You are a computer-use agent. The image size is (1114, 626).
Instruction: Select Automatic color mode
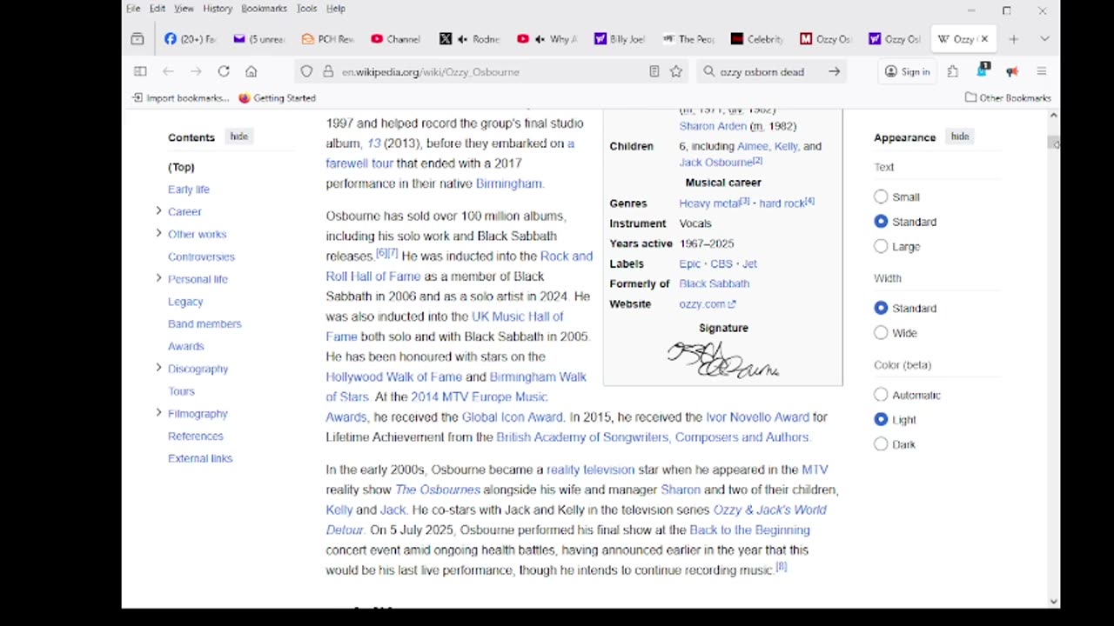coord(881,395)
